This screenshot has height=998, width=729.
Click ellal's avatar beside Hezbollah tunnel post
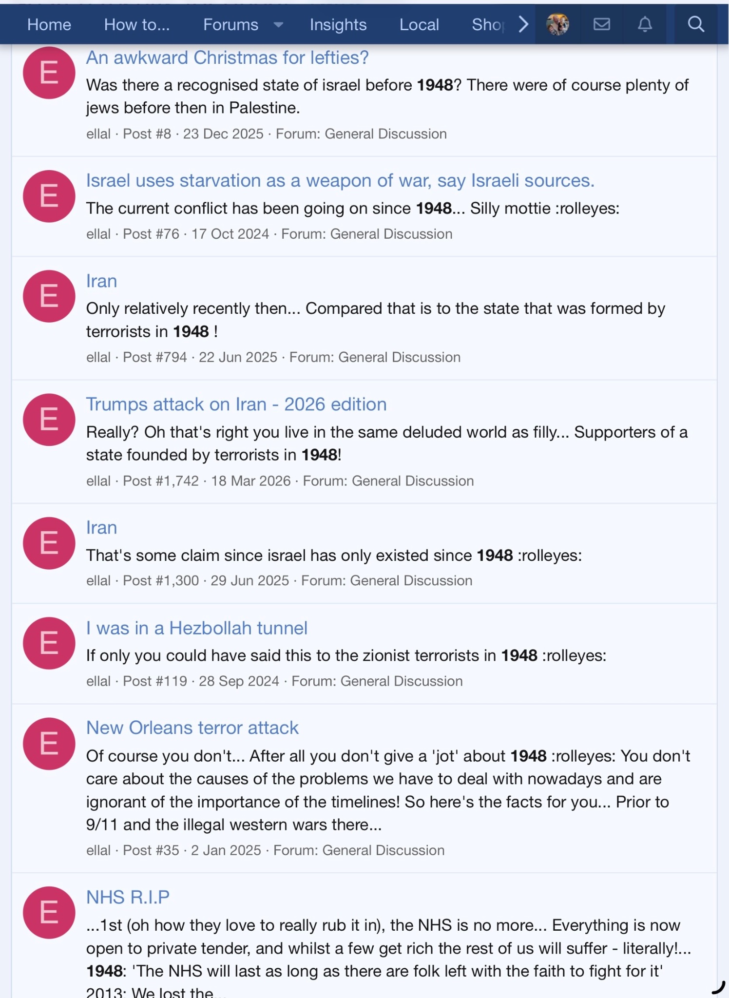pyautogui.click(x=49, y=643)
